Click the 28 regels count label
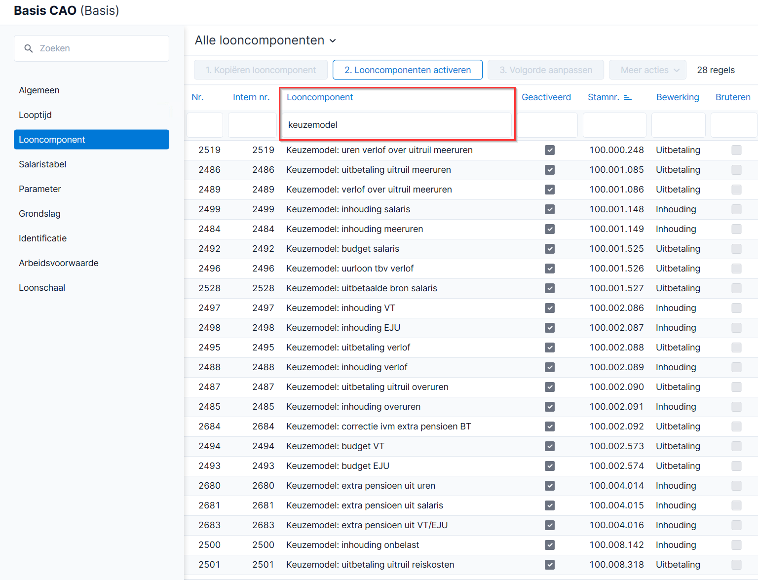 716,70
